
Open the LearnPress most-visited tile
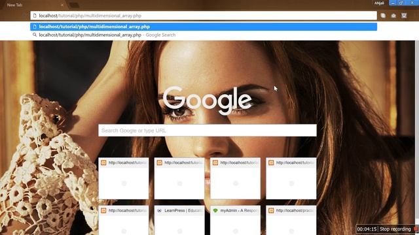point(179,220)
